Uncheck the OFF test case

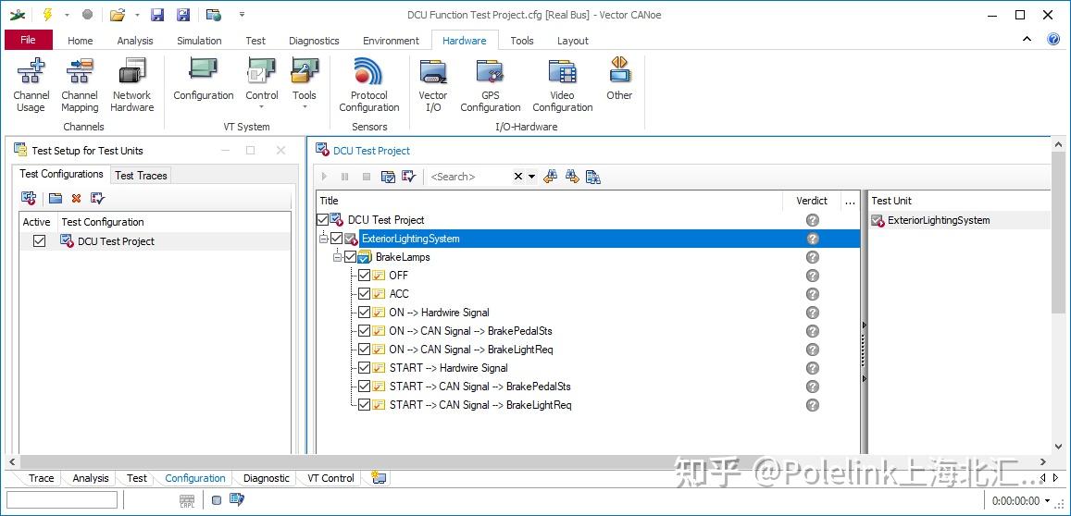(364, 275)
